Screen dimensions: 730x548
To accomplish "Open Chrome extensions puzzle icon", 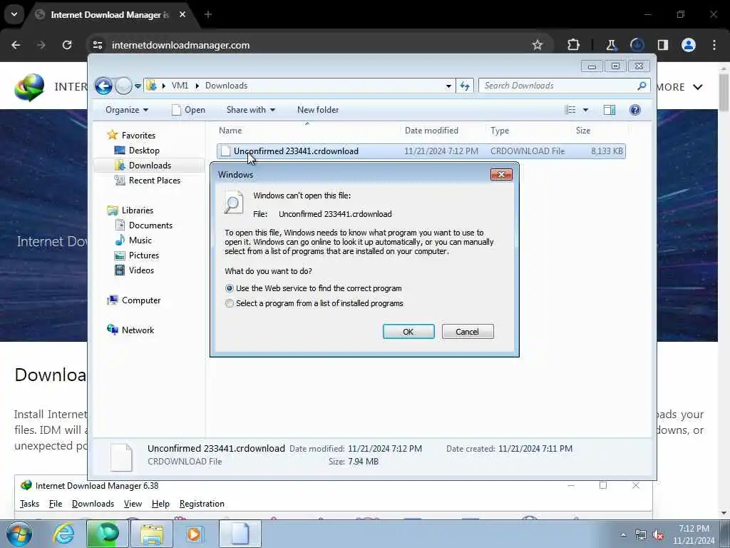I will (x=574, y=45).
